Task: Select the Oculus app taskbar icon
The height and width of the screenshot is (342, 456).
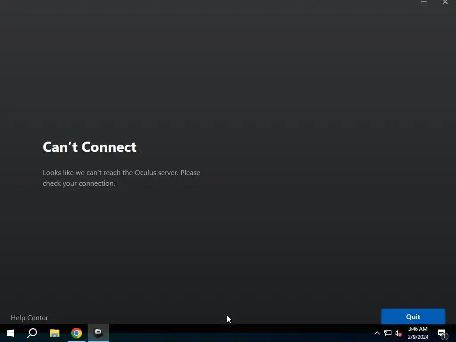Action: [98, 333]
